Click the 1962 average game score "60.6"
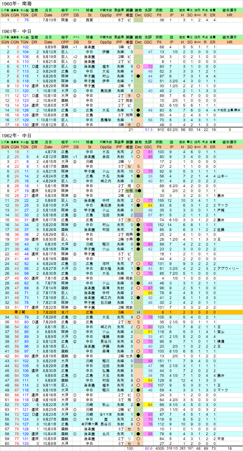This screenshot has width=243, height=451. tap(149, 449)
